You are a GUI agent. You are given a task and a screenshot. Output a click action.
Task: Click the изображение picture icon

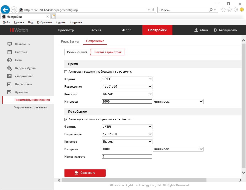click(10, 76)
